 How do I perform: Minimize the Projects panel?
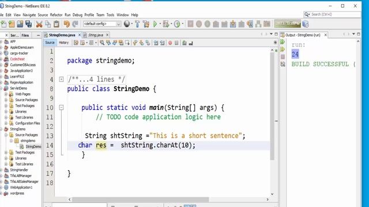39,35
